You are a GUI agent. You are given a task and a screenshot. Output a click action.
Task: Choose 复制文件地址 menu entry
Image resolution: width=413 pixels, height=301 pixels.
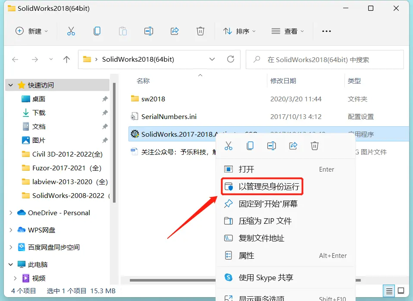click(x=285, y=238)
